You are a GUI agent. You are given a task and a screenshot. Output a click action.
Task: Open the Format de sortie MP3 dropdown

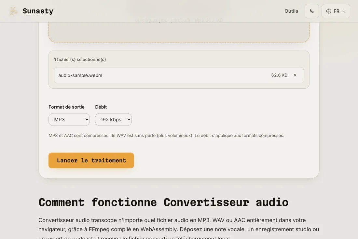click(69, 119)
